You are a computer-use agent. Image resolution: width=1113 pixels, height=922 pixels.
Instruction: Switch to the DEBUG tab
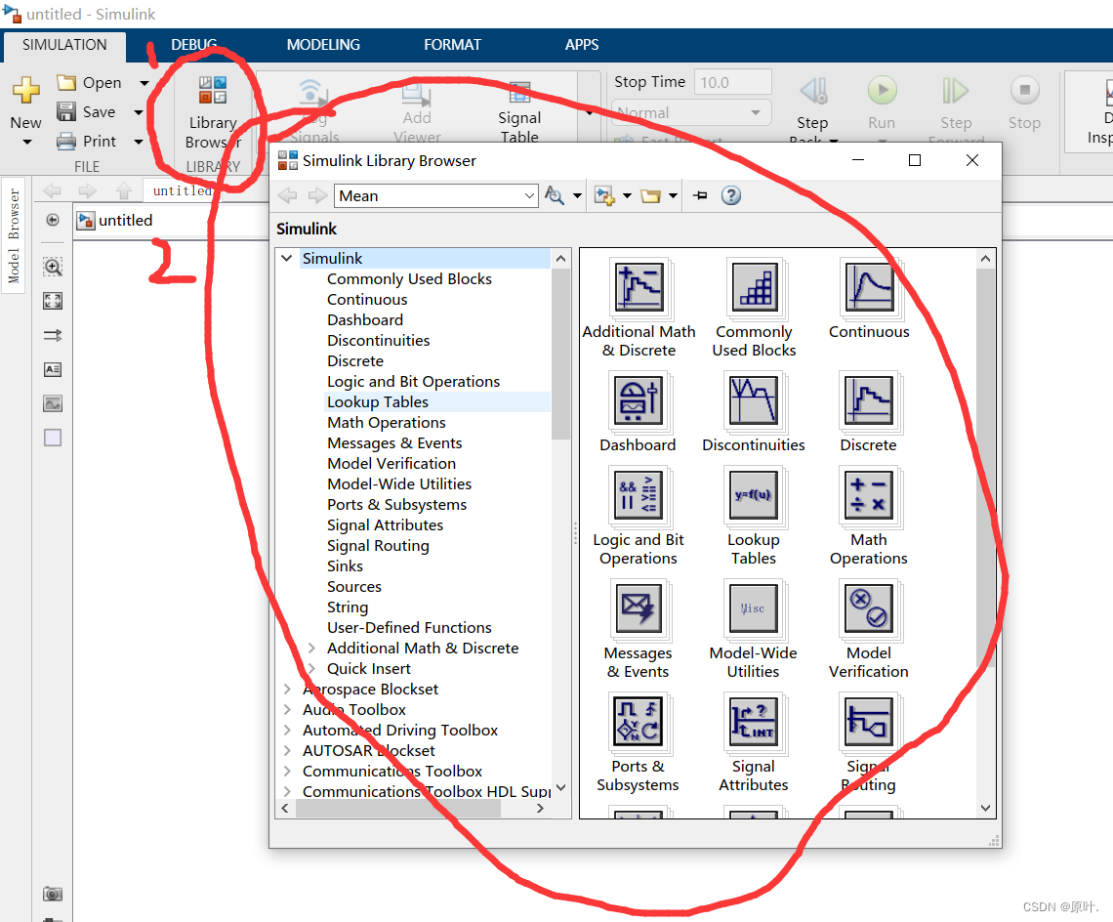coord(193,45)
